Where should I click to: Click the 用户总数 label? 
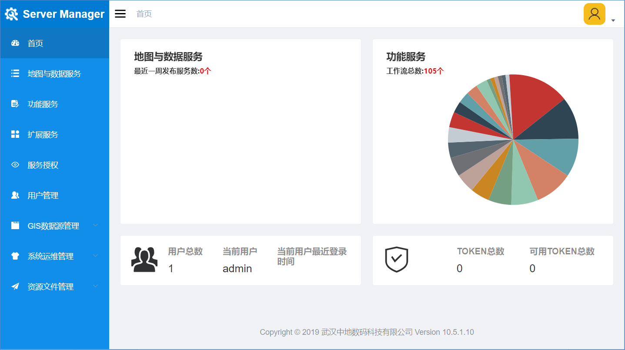tap(185, 251)
